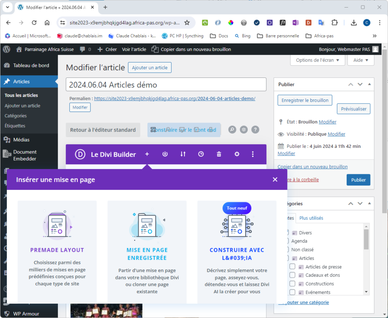
Task: Open Divi three-dot more options menu
Action: click(x=253, y=154)
